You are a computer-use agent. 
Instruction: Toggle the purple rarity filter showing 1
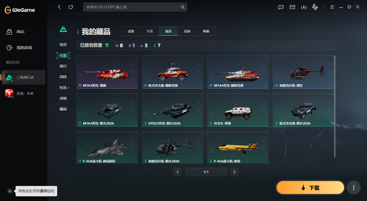[x=132, y=45]
